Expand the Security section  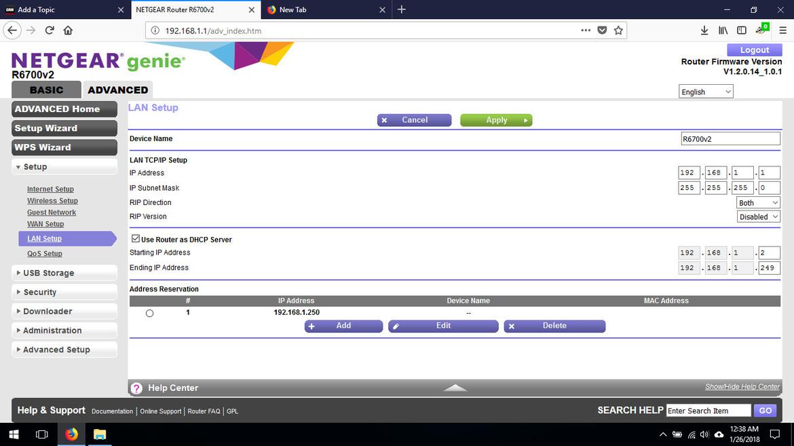(x=64, y=292)
